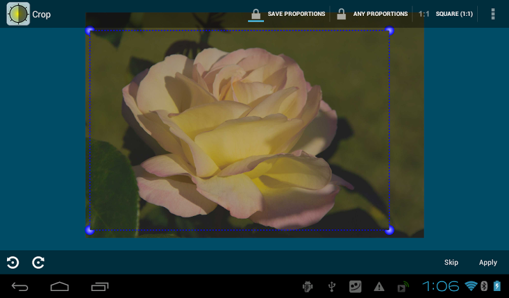This screenshot has height=298, width=509.
Task: Select the Save Proportions lock option
Action: pos(288,14)
